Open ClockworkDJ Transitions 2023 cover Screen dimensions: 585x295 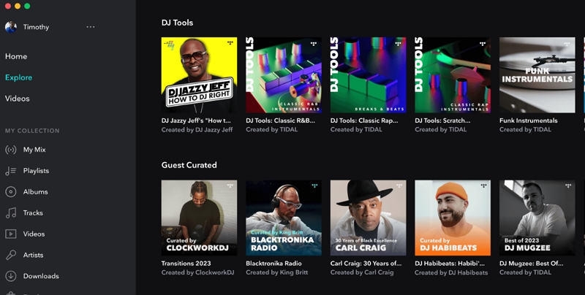coord(199,218)
